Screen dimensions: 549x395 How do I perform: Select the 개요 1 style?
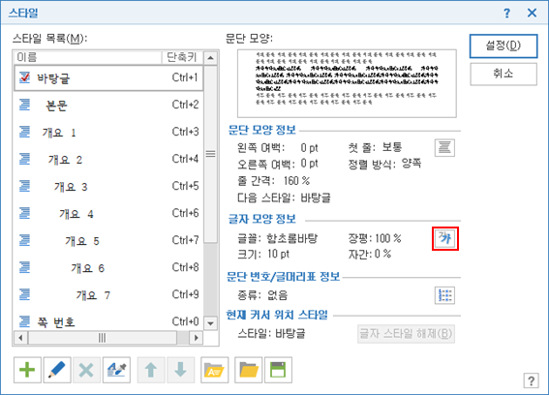pos(108,132)
